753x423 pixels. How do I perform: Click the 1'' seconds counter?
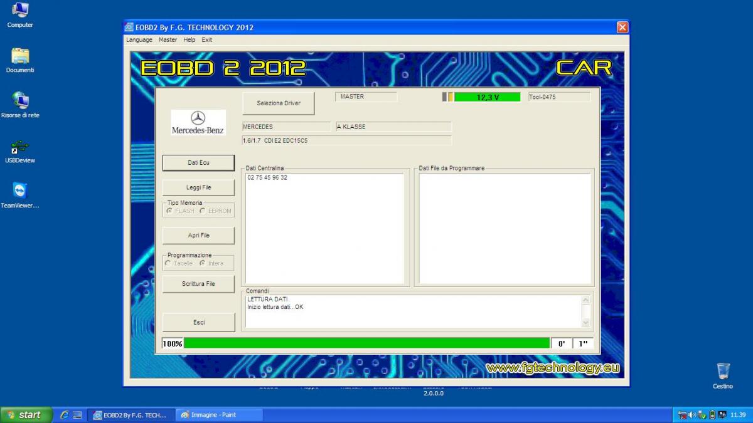pyautogui.click(x=583, y=343)
